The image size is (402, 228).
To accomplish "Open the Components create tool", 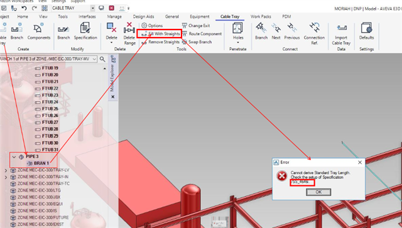I will coord(39,31).
